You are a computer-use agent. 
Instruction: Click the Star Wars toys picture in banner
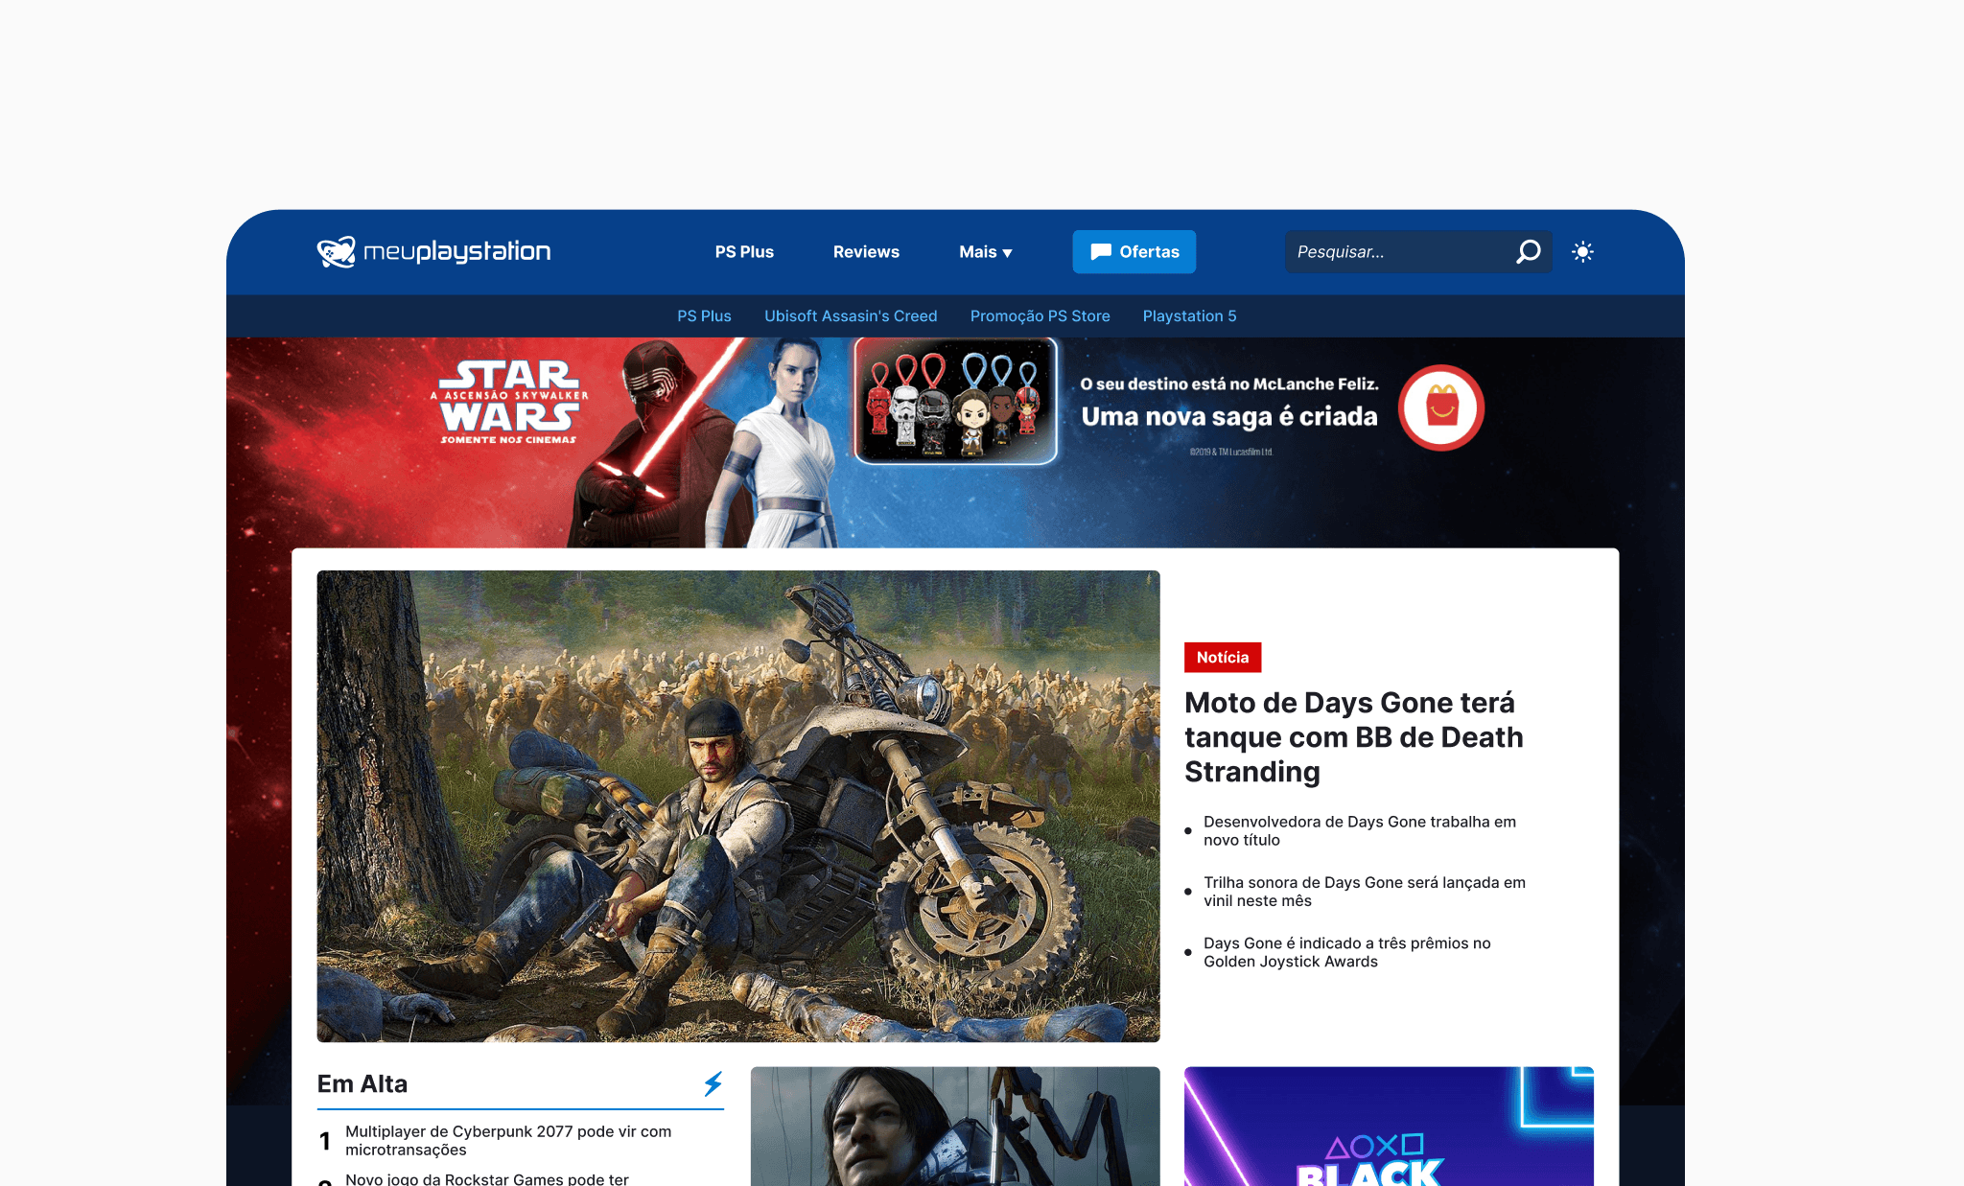click(955, 401)
